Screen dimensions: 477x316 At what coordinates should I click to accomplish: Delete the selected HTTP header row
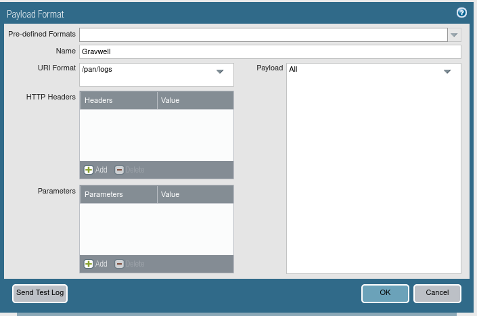[x=130, y=170]
